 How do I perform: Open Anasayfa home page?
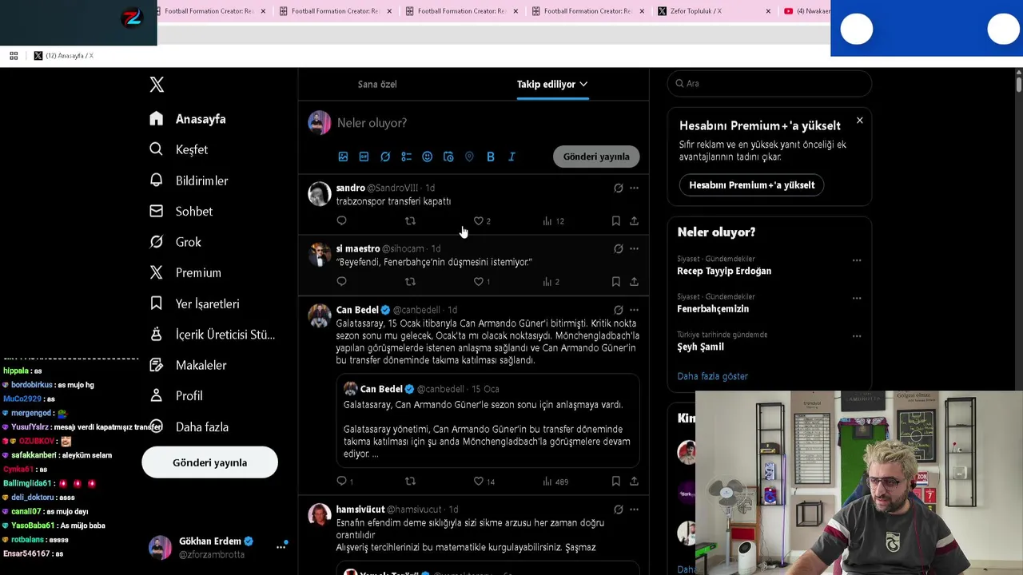[188, 119]
